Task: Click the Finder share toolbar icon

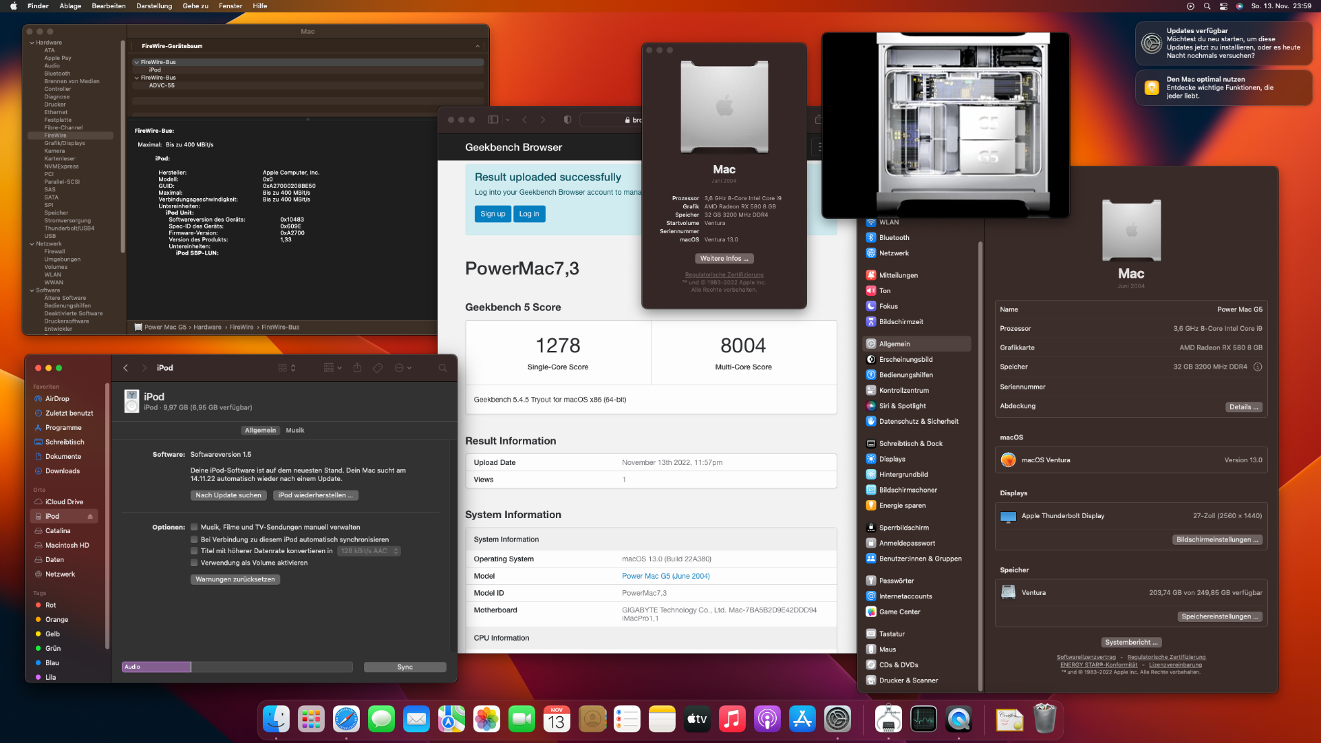Action: pos(357,368)
